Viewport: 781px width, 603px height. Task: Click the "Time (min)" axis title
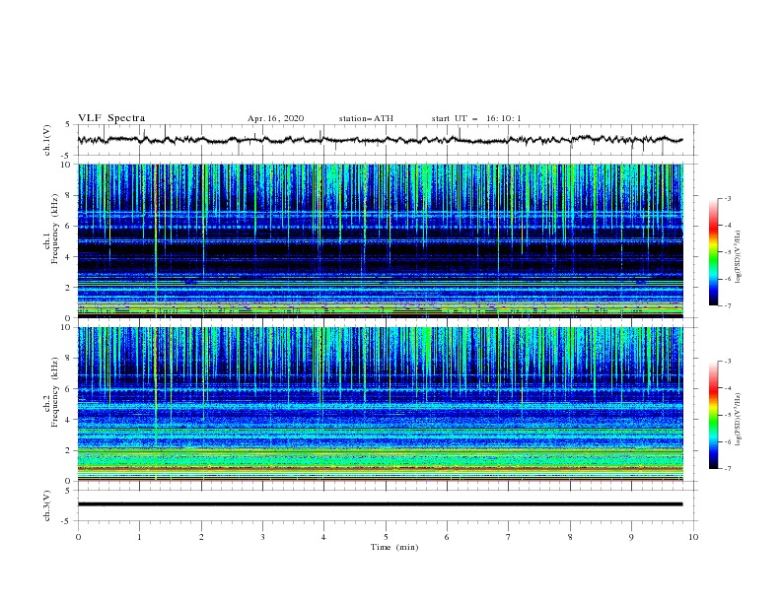point(394,547)
